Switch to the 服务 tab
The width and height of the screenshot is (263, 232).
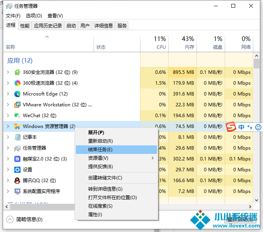[122, 26]
